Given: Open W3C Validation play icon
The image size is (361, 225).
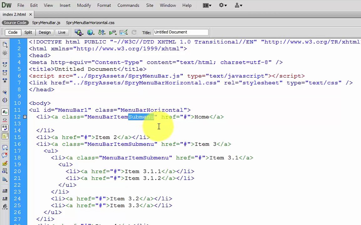Looking at the screenshot, I should (x=113, y=32).
